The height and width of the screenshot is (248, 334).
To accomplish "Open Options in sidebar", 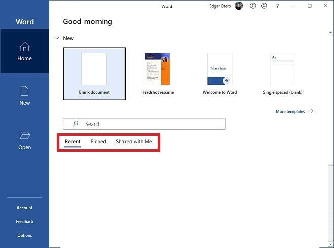I will pyautogui.click(x=24, y=235).
